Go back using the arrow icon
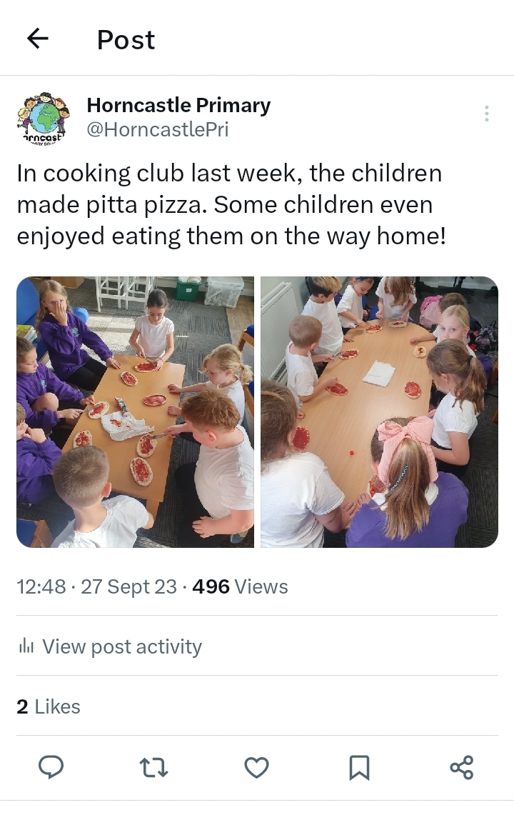The image size is (514, 820). tap(38, 39)
